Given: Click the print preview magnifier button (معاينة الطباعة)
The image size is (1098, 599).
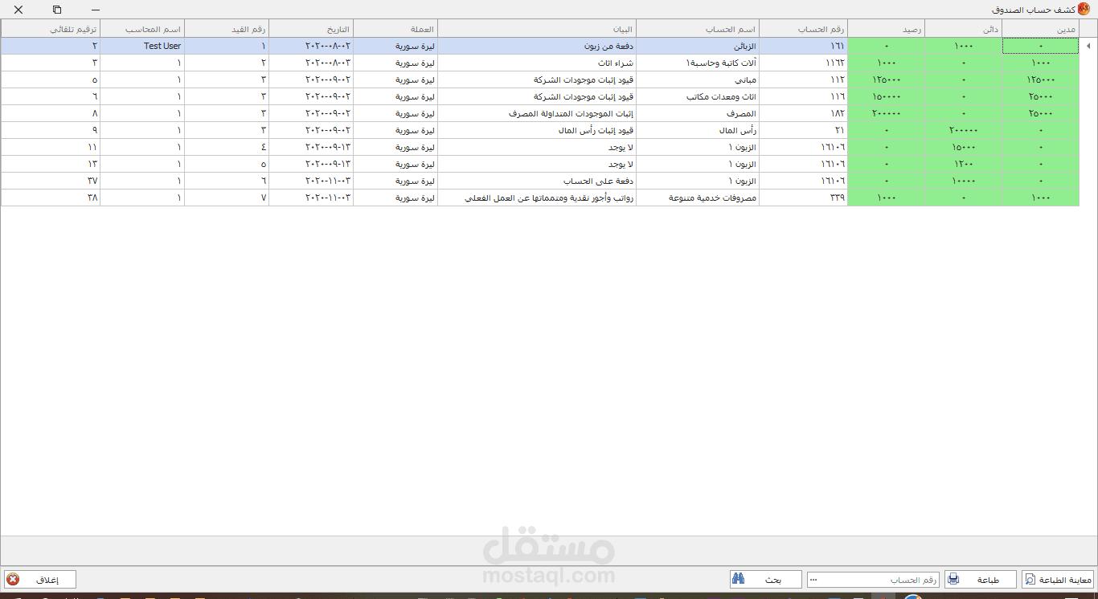Looking at the screenshot, I should tap(1057, 579).
